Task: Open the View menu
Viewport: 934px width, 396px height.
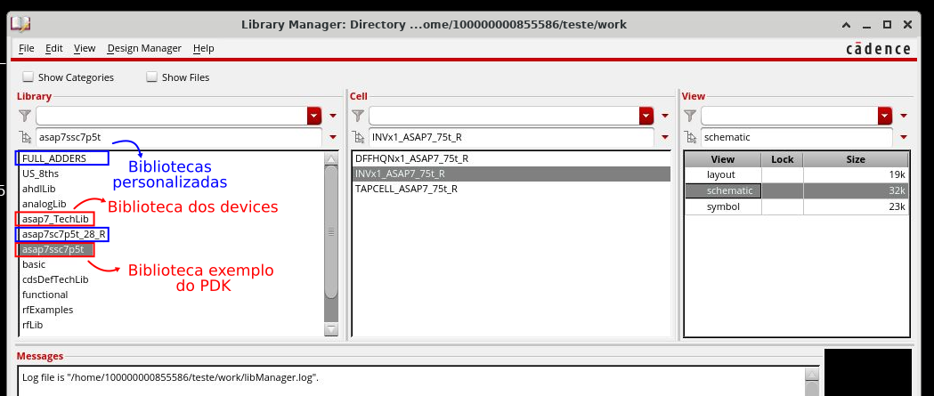Action: pyautogui.click(x=85, y=48)
